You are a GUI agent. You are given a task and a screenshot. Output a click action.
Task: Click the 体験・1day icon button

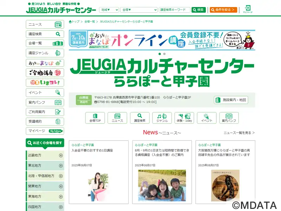(184, 118)
